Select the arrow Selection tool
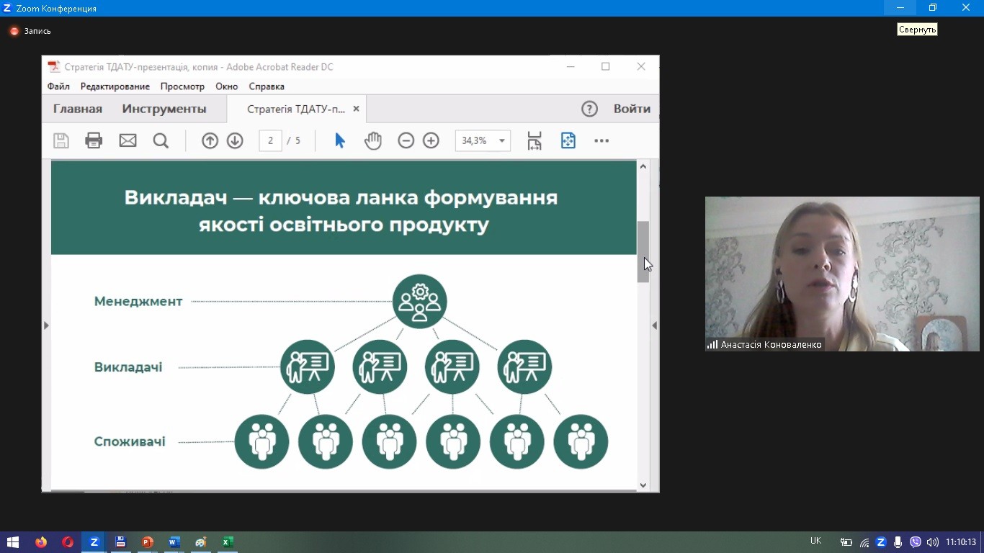Screen dimensions: 984x553 (x=340, y=140)
